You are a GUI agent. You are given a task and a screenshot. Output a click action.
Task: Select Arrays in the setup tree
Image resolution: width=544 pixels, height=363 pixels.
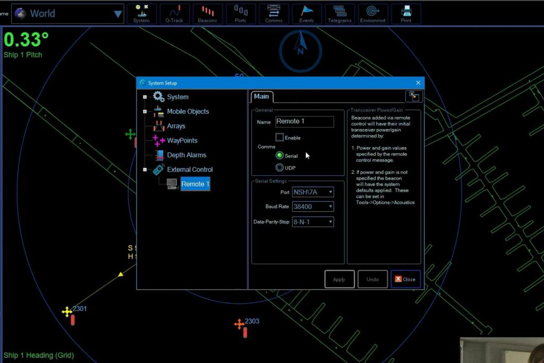coord(176,126)
